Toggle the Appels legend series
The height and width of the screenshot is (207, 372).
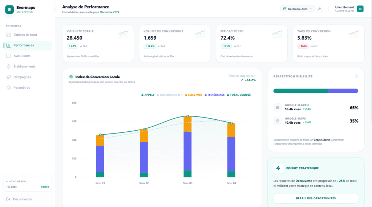coord(148,95)
